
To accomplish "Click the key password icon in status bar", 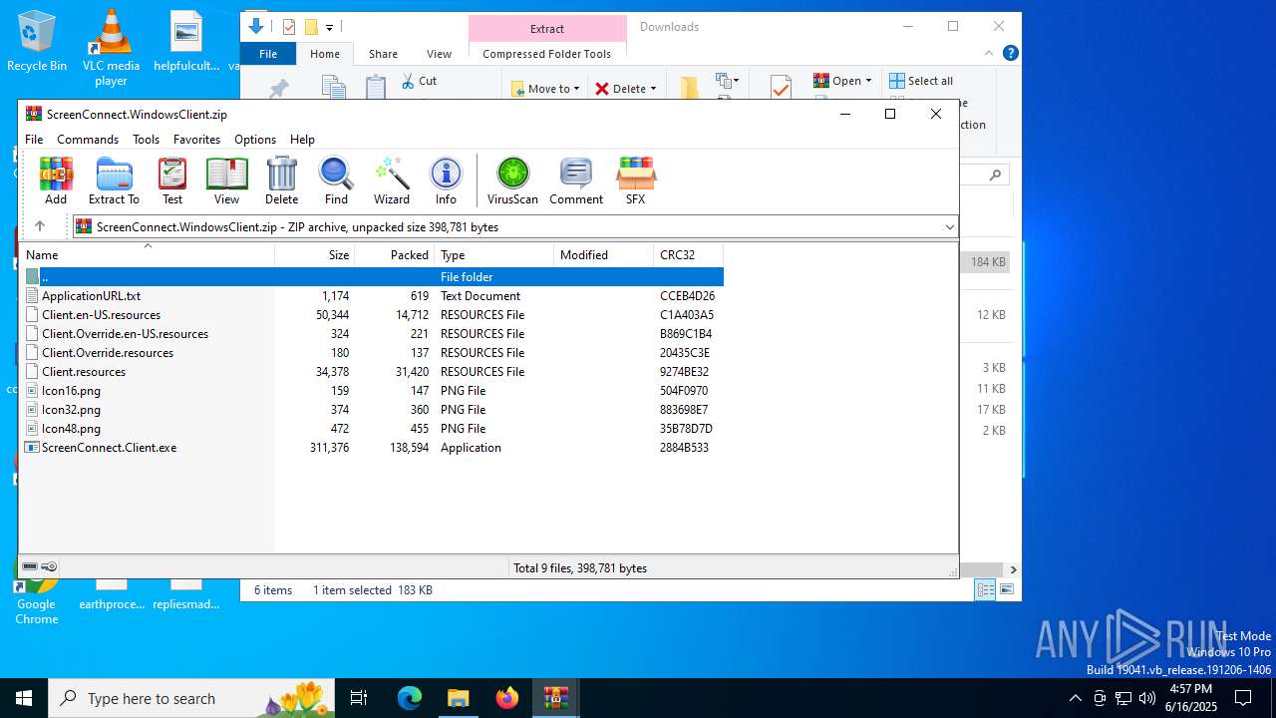I will click(49, 566).
